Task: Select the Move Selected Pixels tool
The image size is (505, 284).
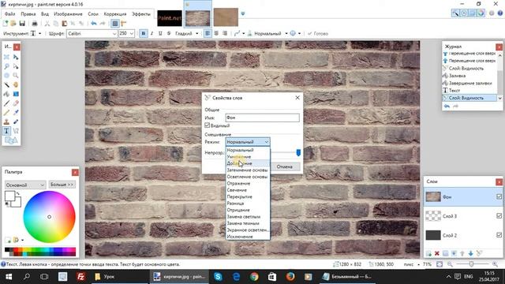Action: point(16,57)
